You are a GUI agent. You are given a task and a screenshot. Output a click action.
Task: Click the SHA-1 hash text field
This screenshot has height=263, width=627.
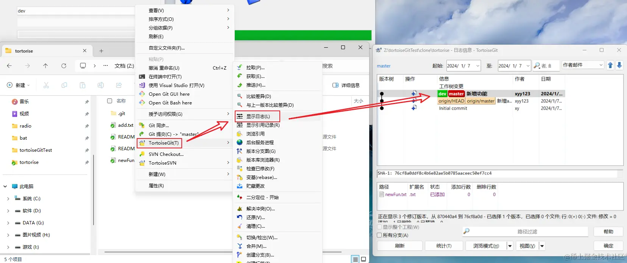click(x=497, y=173)
